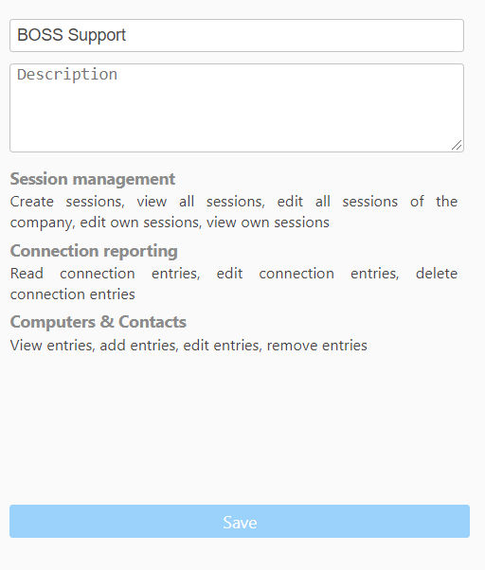
Task: Click the 'Create sessions' permission text
Action: (x=67, y=202)
